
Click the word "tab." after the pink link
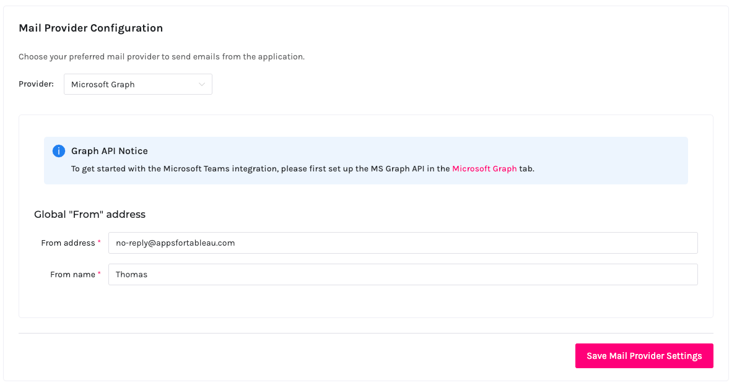526,169
